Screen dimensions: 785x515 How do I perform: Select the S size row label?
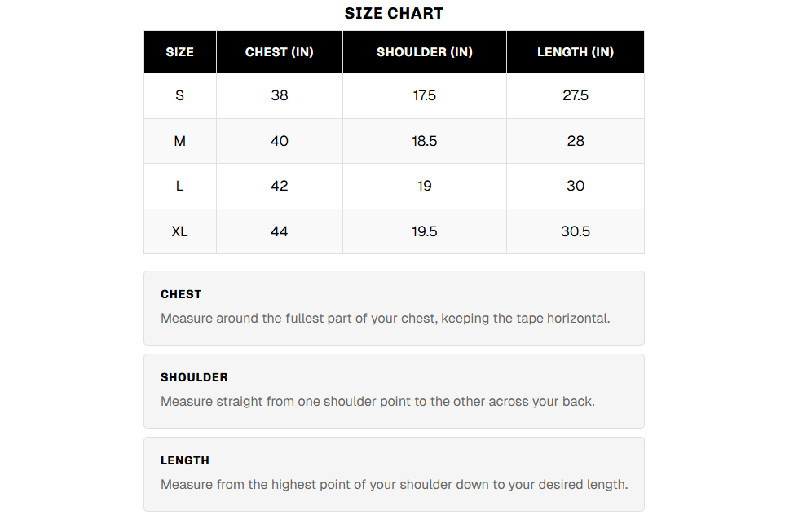[179, 95]
